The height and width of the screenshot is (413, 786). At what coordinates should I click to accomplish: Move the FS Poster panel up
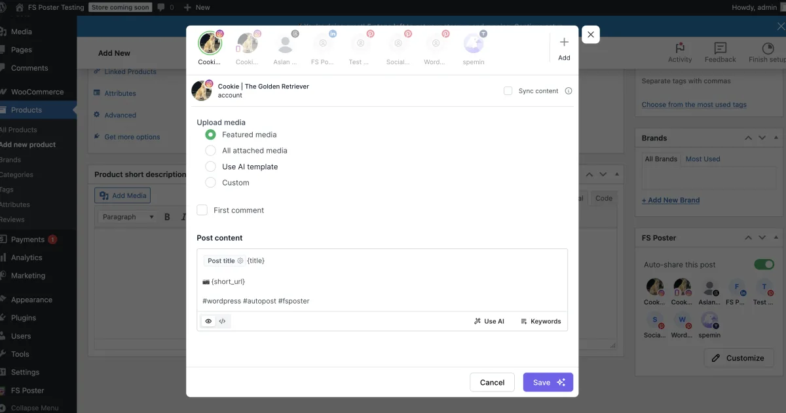pyautogui.click(x=748, y=237)
